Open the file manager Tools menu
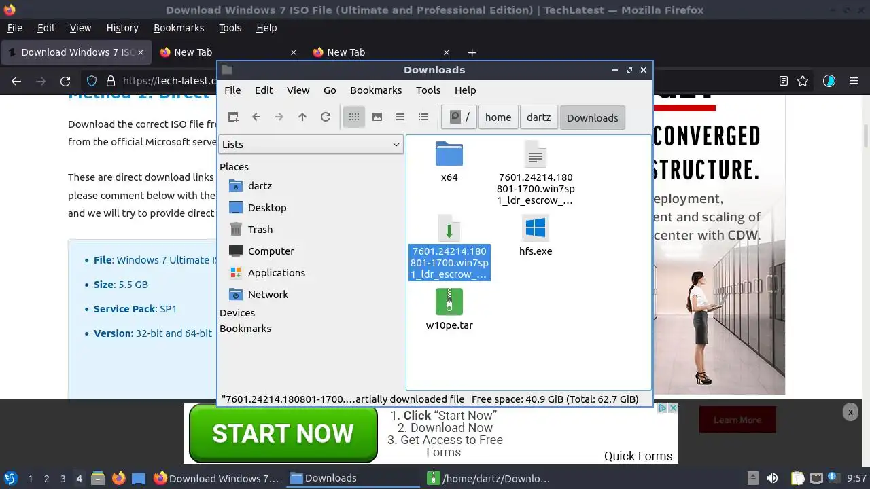The height and width of the screenshot is (489, 870). tap(428, 90)
